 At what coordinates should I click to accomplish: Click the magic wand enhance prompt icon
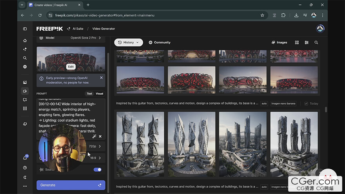tap(94, 136)
